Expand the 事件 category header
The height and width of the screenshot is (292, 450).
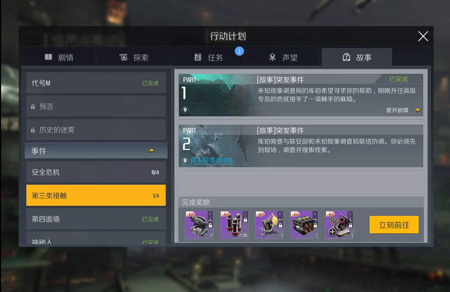(x=96, y=150)
